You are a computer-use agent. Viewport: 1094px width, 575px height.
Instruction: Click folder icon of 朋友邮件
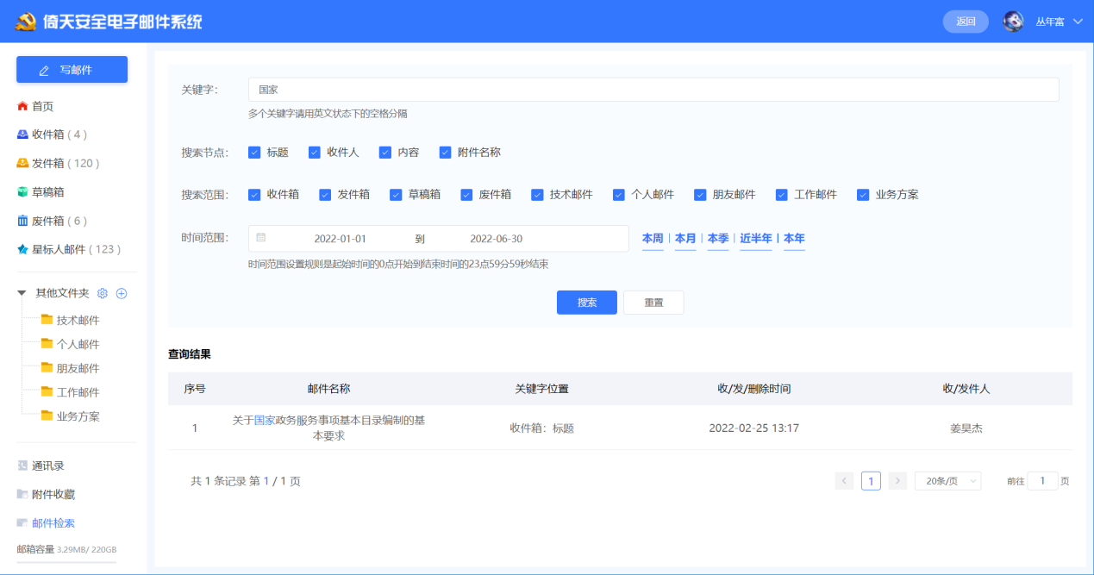(x=47, y=368)
